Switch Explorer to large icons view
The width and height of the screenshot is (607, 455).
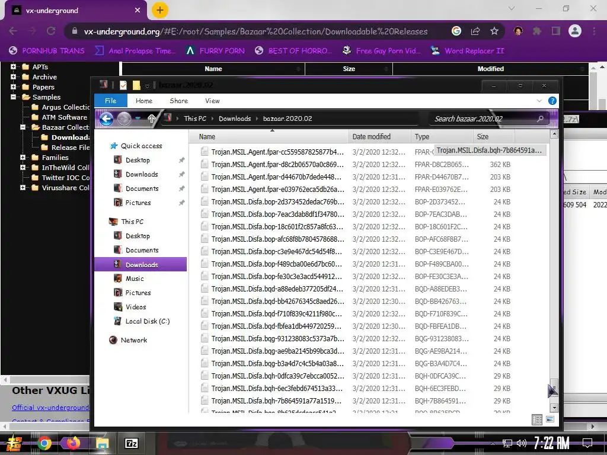click(550, 419)
